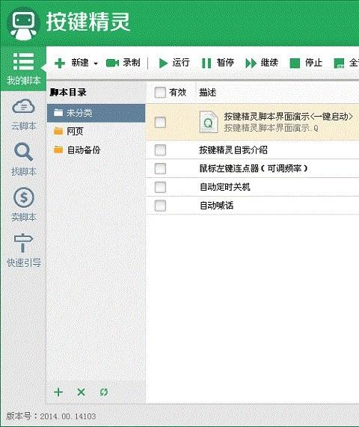Image resolution: width=359 pixels, height=427 pixels.
Task: Select the 未分类 folder
Action: point(96,113)
